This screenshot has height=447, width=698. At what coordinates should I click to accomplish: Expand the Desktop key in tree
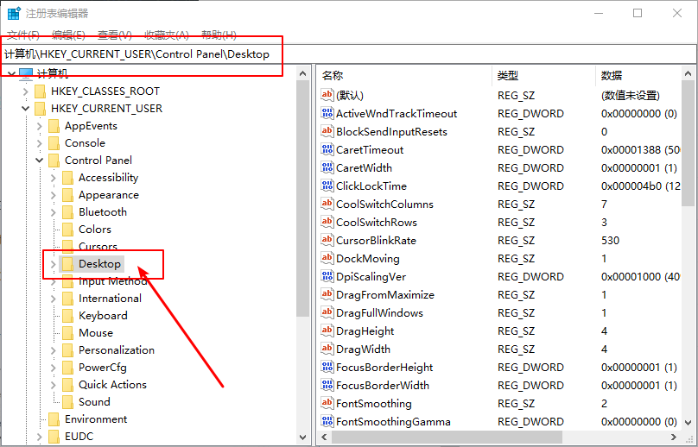coord(54,264)
